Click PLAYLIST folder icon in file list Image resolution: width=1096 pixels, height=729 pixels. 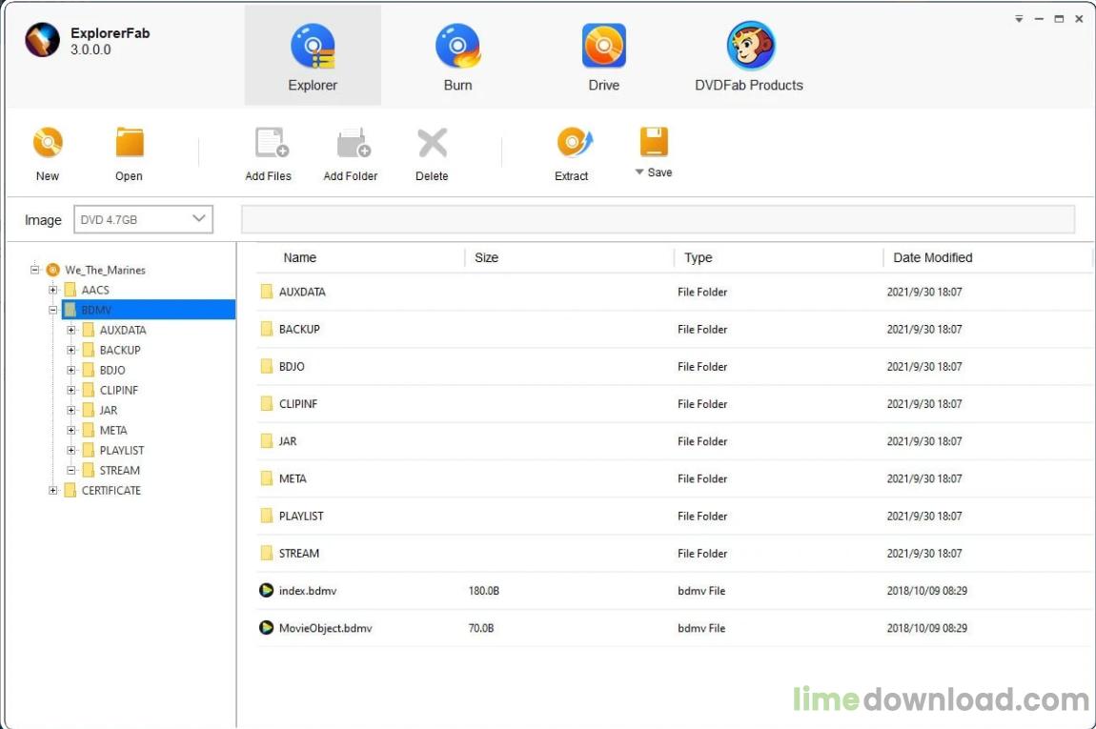[266, 516]
